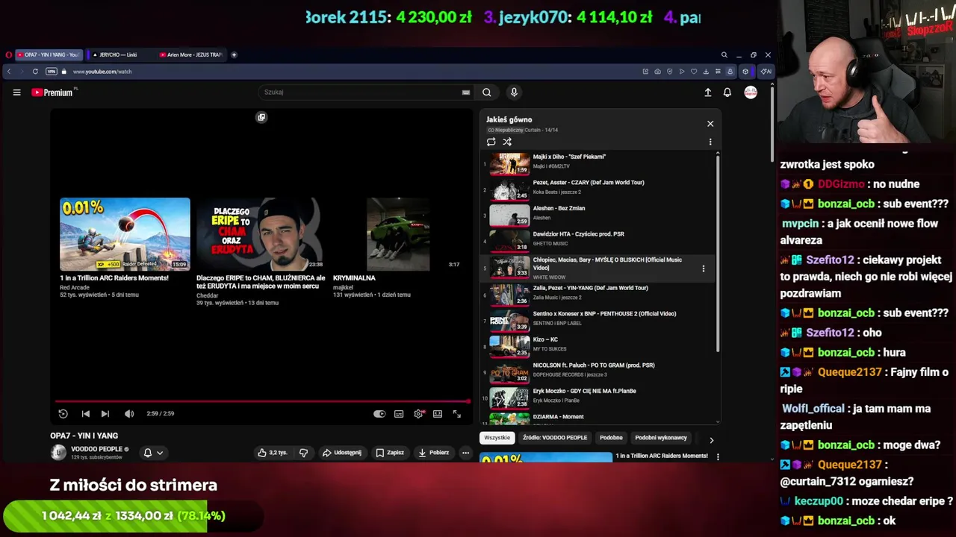Select the Podobni wykonawcy chip

[661, 438]
